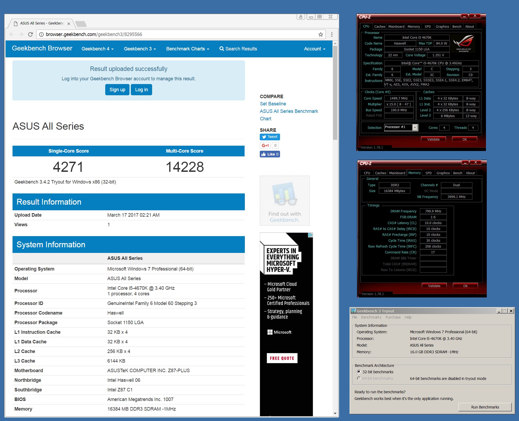Viewport: 519px width, 421px height.
Task: Reload the Geekbench page
Action: [x=30, y=34]
